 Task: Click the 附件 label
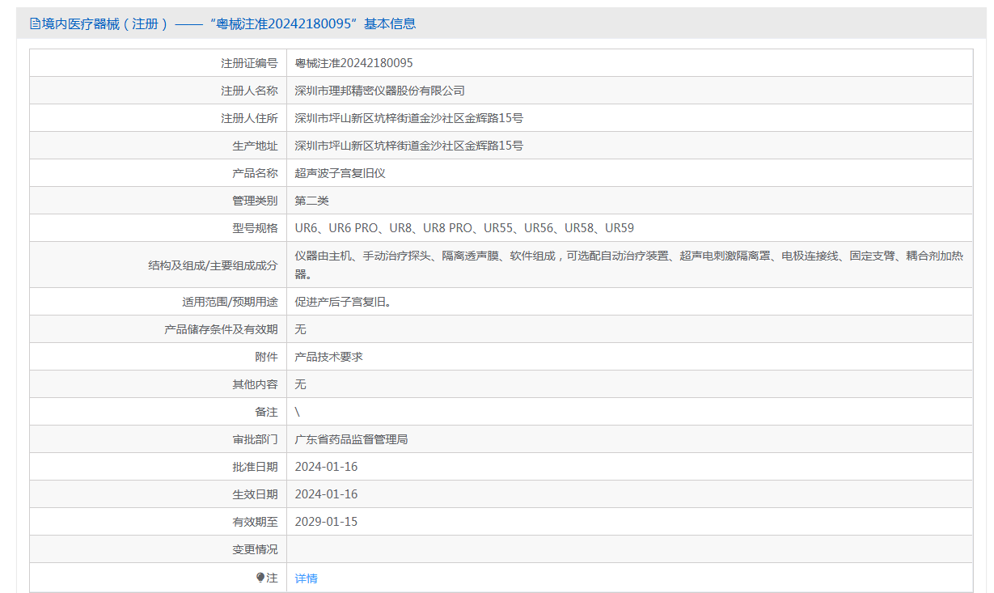266,357
